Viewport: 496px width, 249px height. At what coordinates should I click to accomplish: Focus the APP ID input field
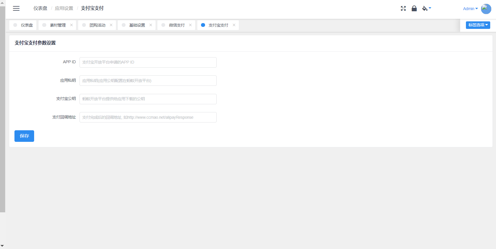(x=148, y=62)
